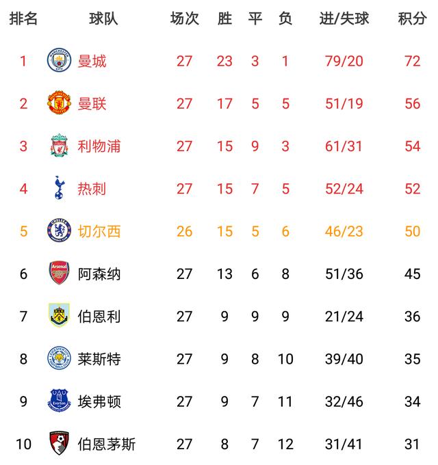Tap the Bournemouth club crest
Screen dimensions: 438x465
click(x=58, y=443)
